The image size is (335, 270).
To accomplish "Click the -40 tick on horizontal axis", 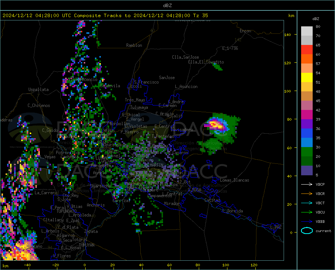I will (27, 265).
